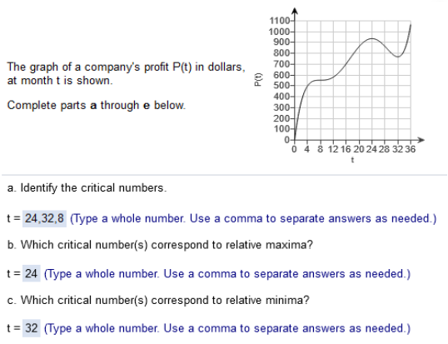Click question c text about relative minima

[158, 301]
